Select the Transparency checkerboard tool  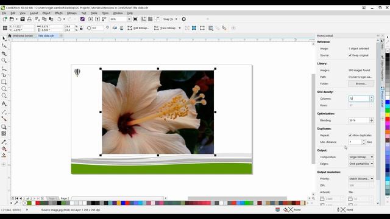pyautogui.click(x=4, y=134)
